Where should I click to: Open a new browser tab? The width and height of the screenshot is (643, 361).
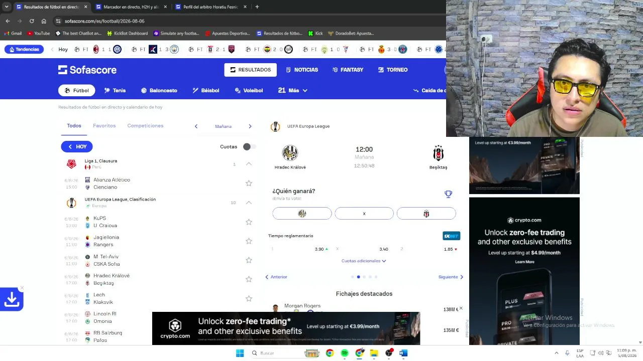[257, 7]
